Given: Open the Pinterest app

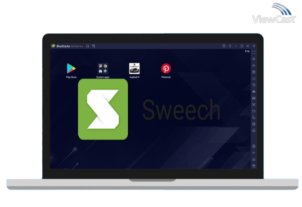Looking at the screenshot, I should pos(166,68).
